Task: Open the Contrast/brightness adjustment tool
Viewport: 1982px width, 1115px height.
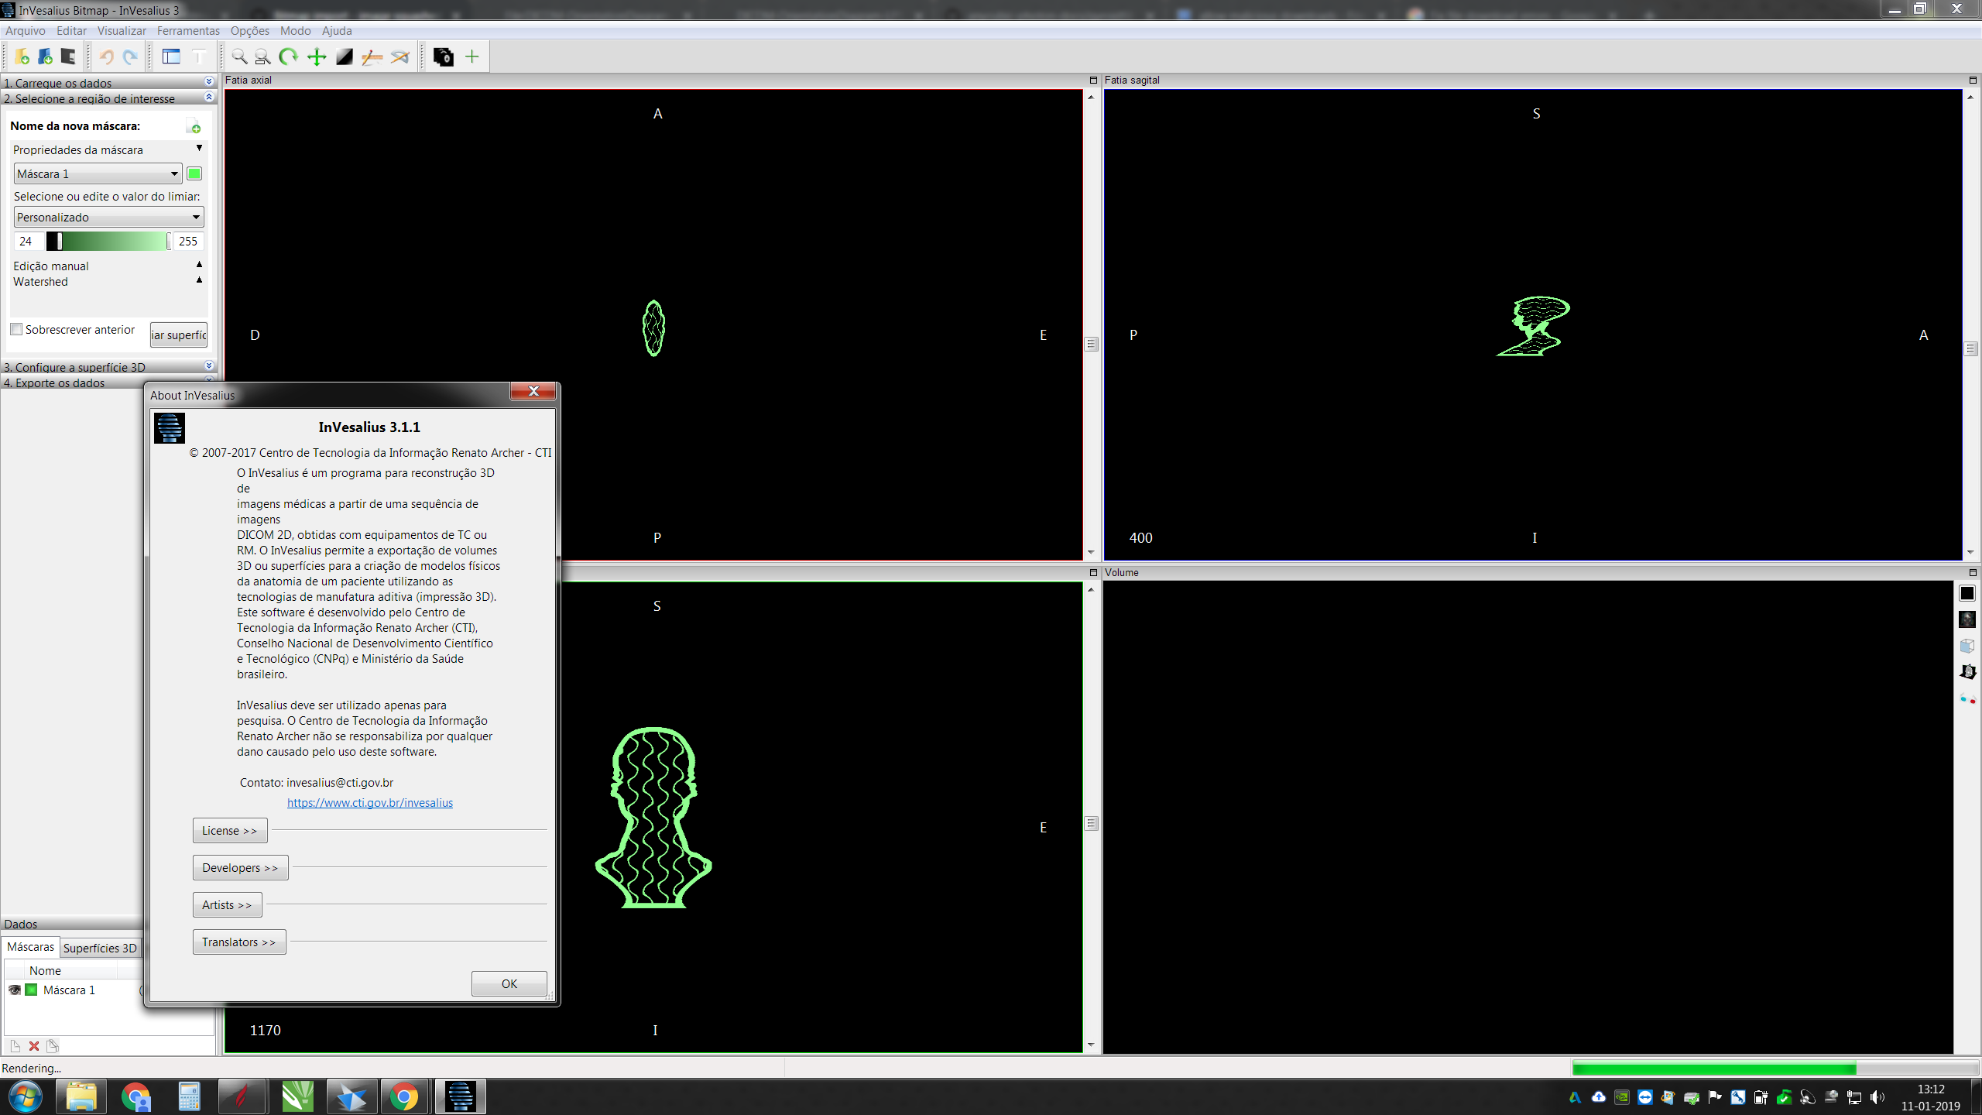Action: click(x=344, y=56)
